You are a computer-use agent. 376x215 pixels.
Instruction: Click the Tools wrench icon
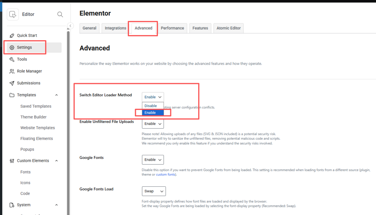(12, 59)
